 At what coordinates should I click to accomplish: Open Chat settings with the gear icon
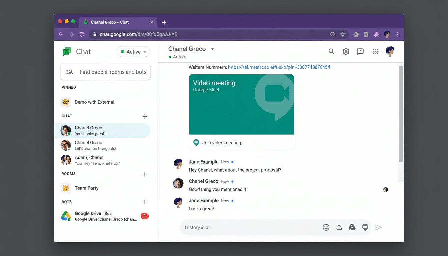346,52
